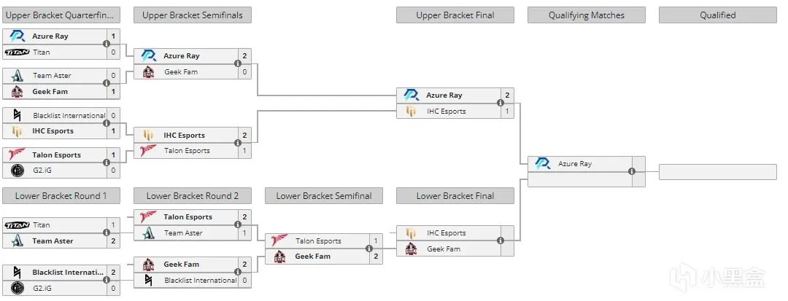Click the Qualified column header
The width and height of the screenshot is (788, 301).
click(x=718, y=15)
